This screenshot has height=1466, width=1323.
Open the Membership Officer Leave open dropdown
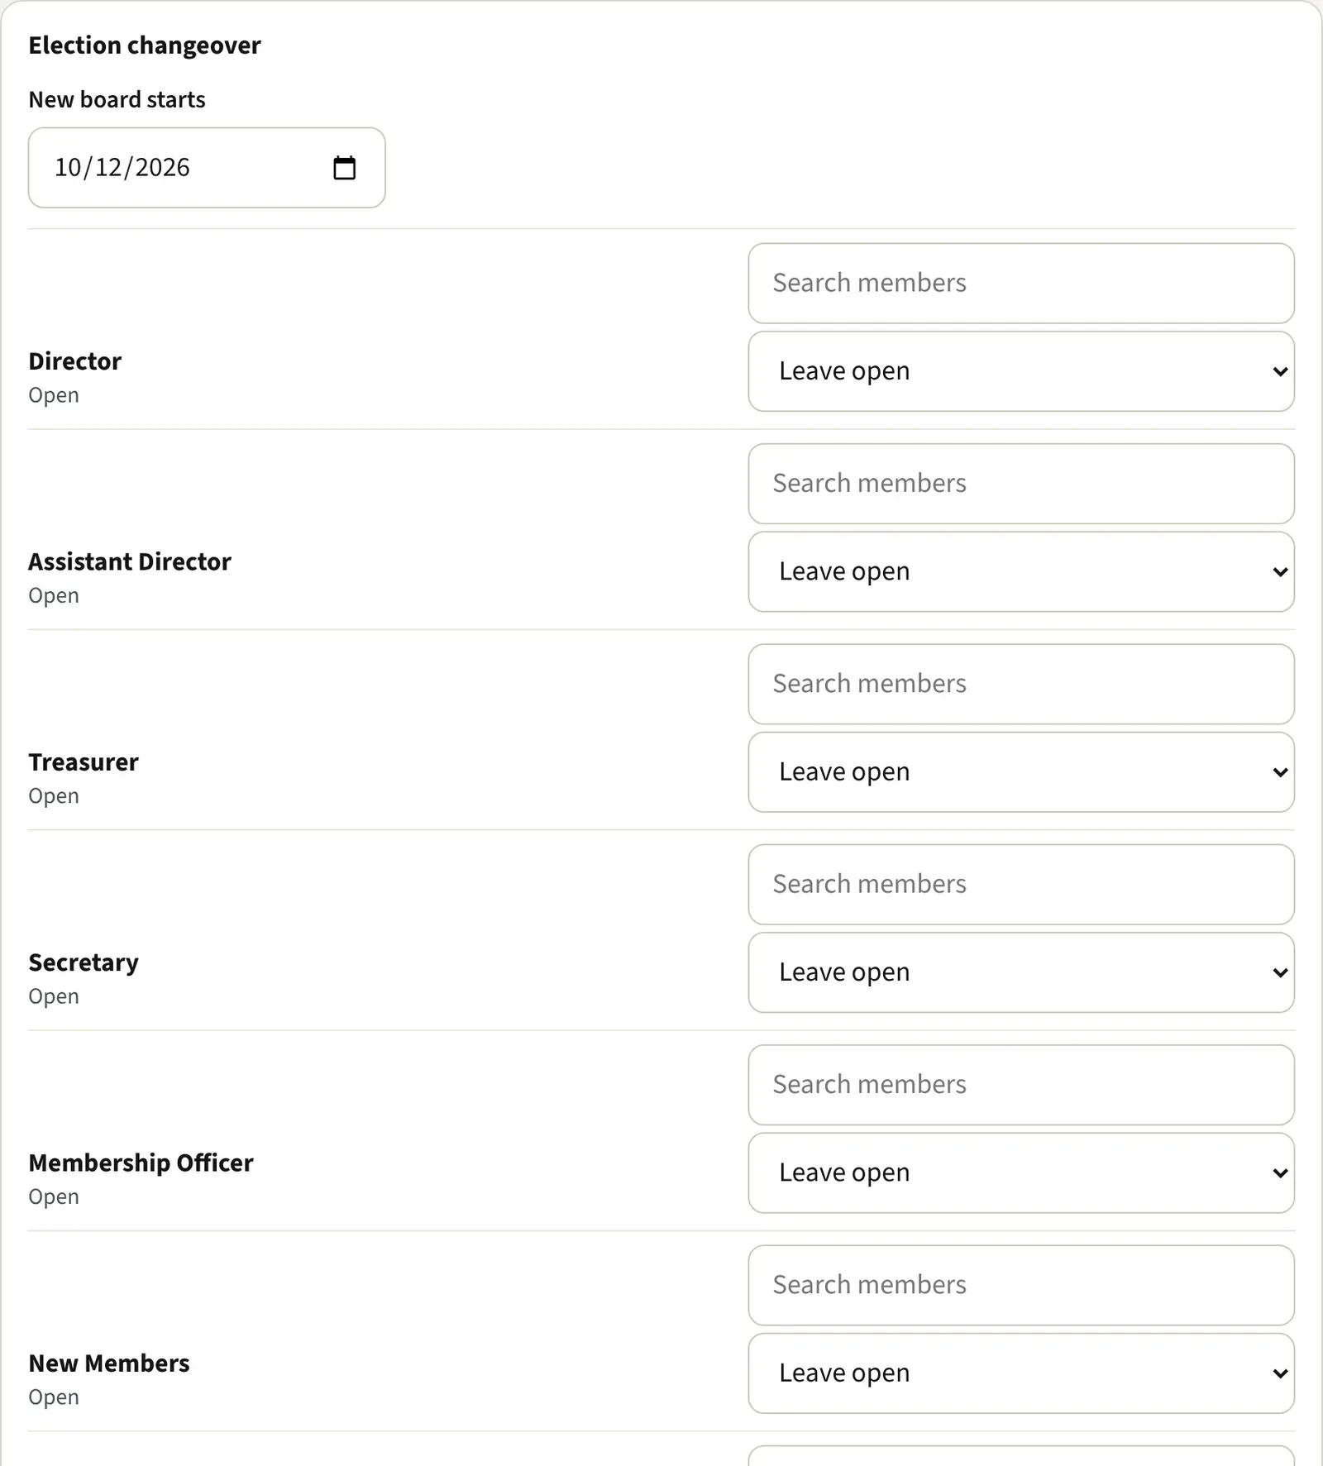click(1021, 1172)
